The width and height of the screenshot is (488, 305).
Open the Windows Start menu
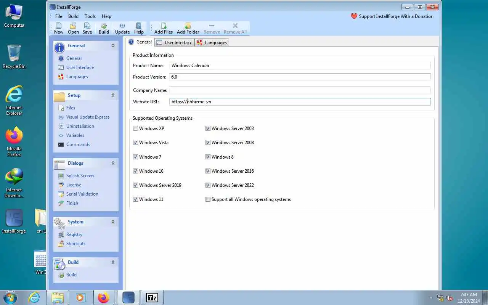pyautogui.click(x=10, y=297)
